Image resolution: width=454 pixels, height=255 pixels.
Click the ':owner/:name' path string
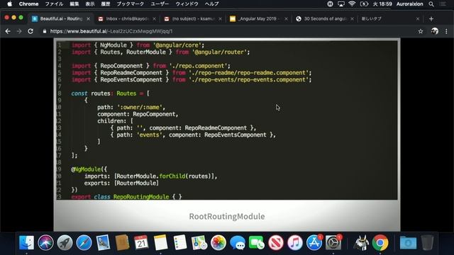coord(139,107)
